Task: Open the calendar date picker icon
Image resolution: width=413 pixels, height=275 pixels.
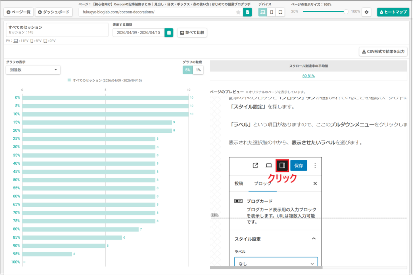Action: [169, 32]
